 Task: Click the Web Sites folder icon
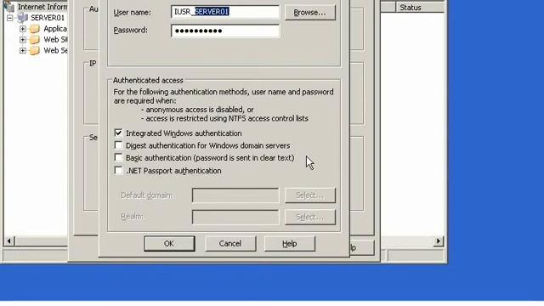click(x=34, y=40)
